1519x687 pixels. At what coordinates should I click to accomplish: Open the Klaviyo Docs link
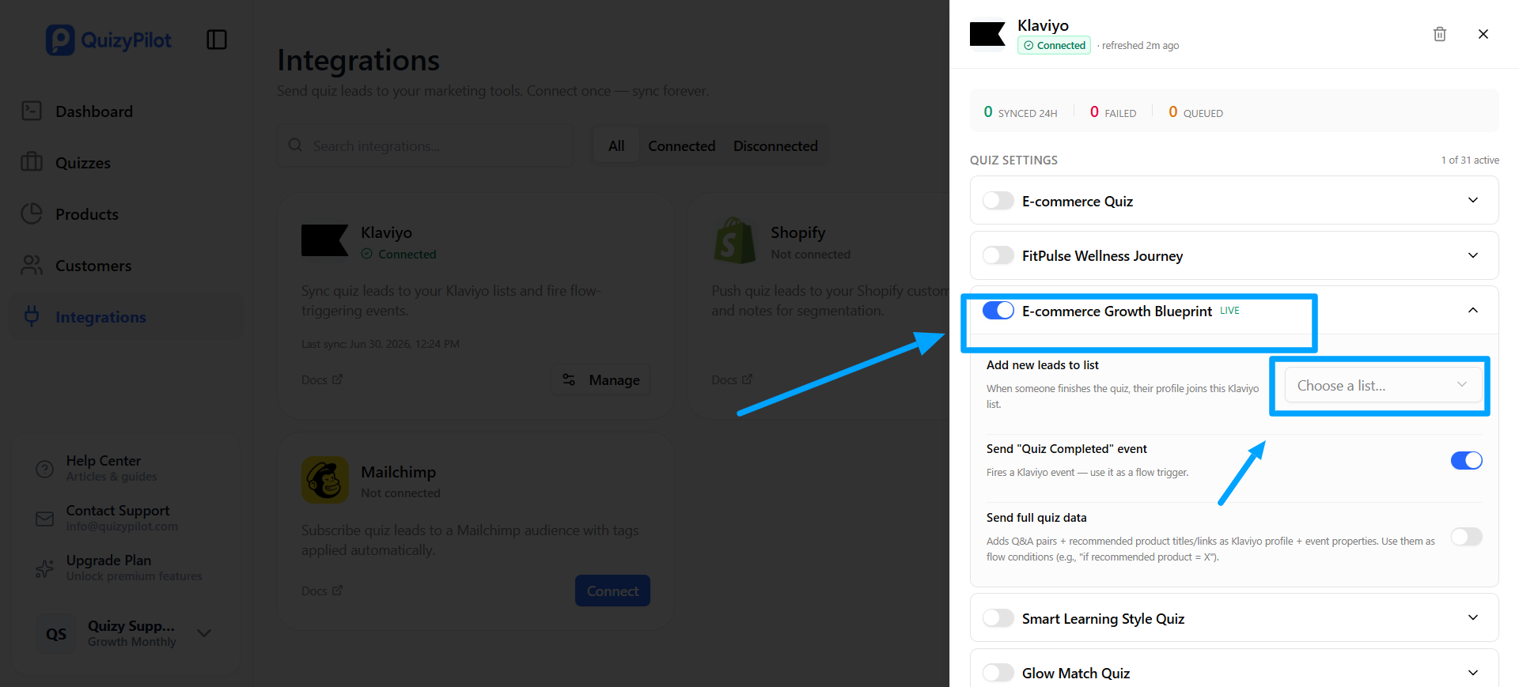pyautogui.click(x=322, y=379)
